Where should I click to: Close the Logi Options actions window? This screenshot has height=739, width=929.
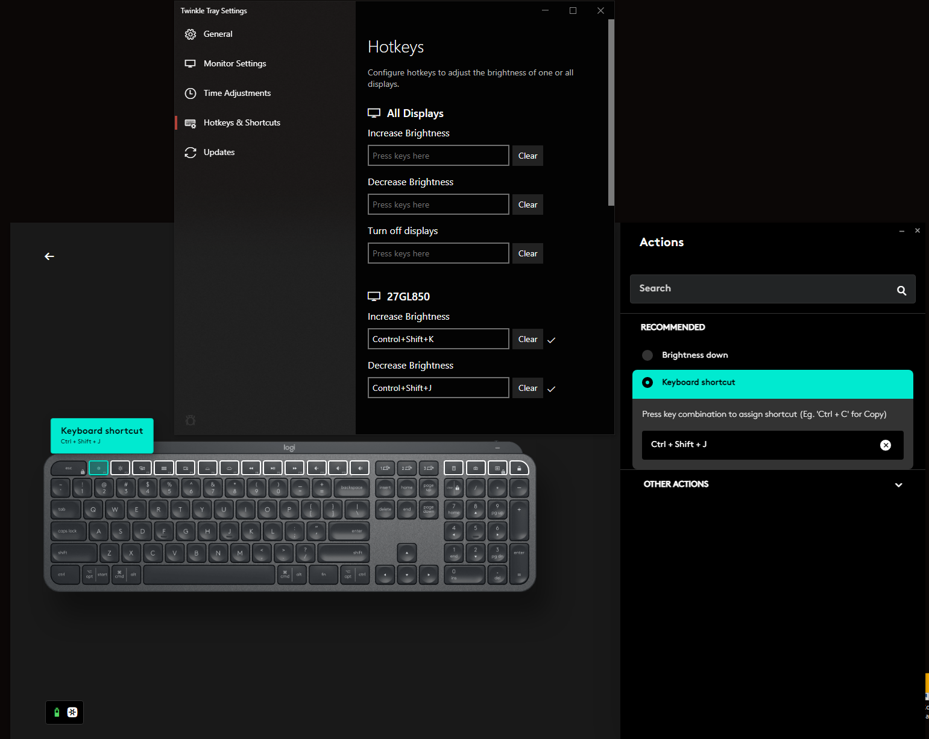pyautogui.click(x=918, y=230)
